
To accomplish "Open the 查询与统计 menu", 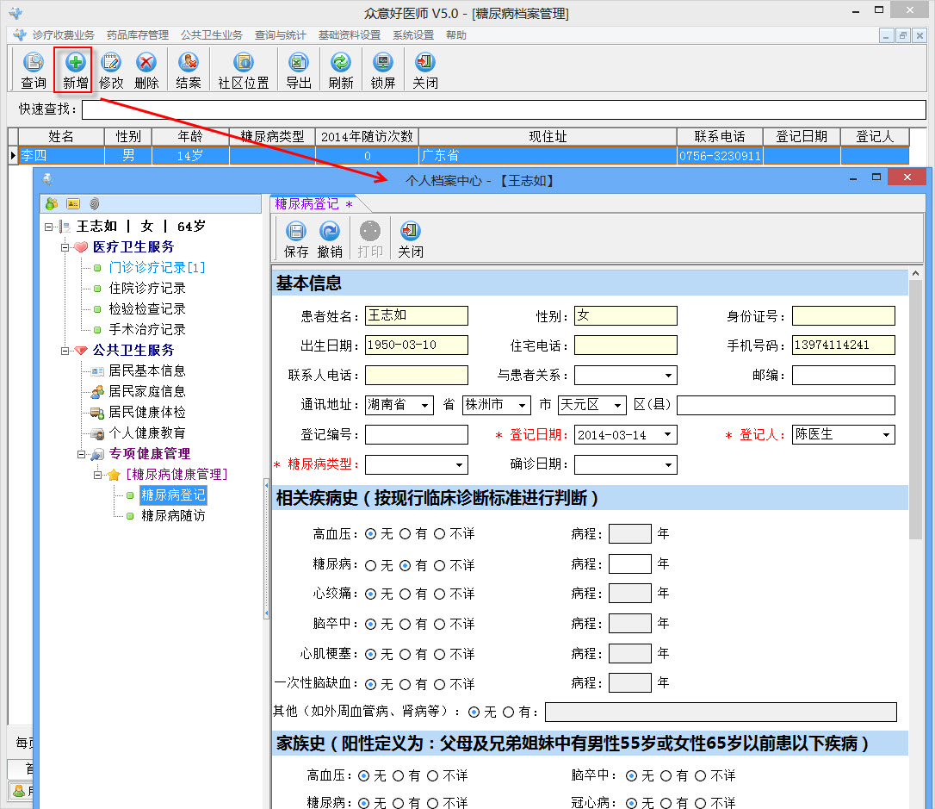I will coord(281,35).
